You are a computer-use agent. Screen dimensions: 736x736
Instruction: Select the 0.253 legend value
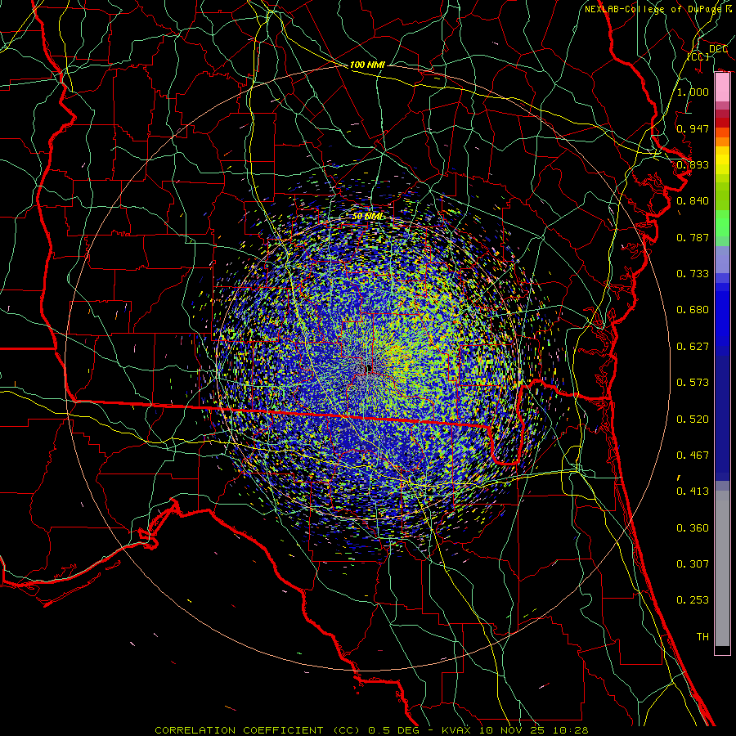pos(693,600)
